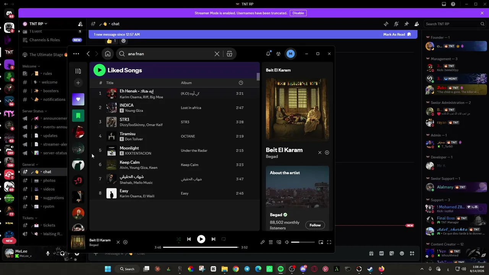Open the Spotify queue
489x275 pixels.
click(x=270, y=242)
